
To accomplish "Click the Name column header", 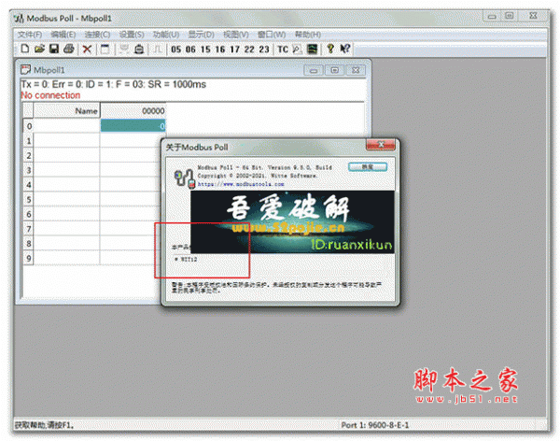I will click(66, 111).
